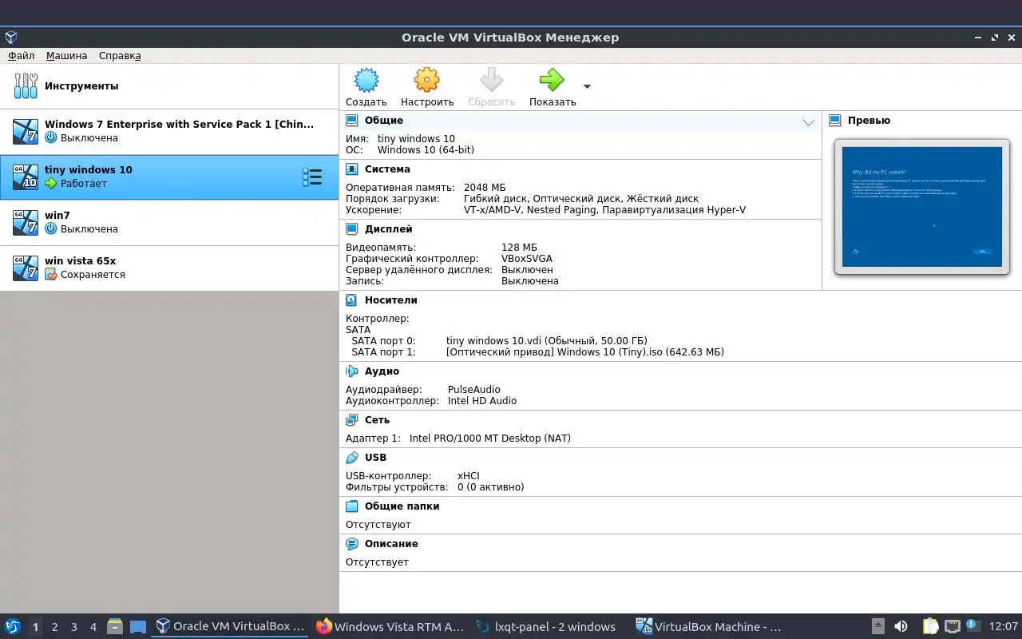This screenshot has width=1022, height=639.
Task: Select the win vista 65x machine
Action: (x=169, y=268)
